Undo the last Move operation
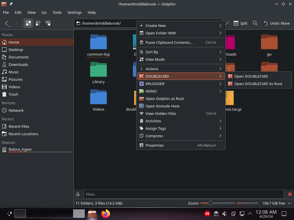294x220 pixels. [276, 23]
